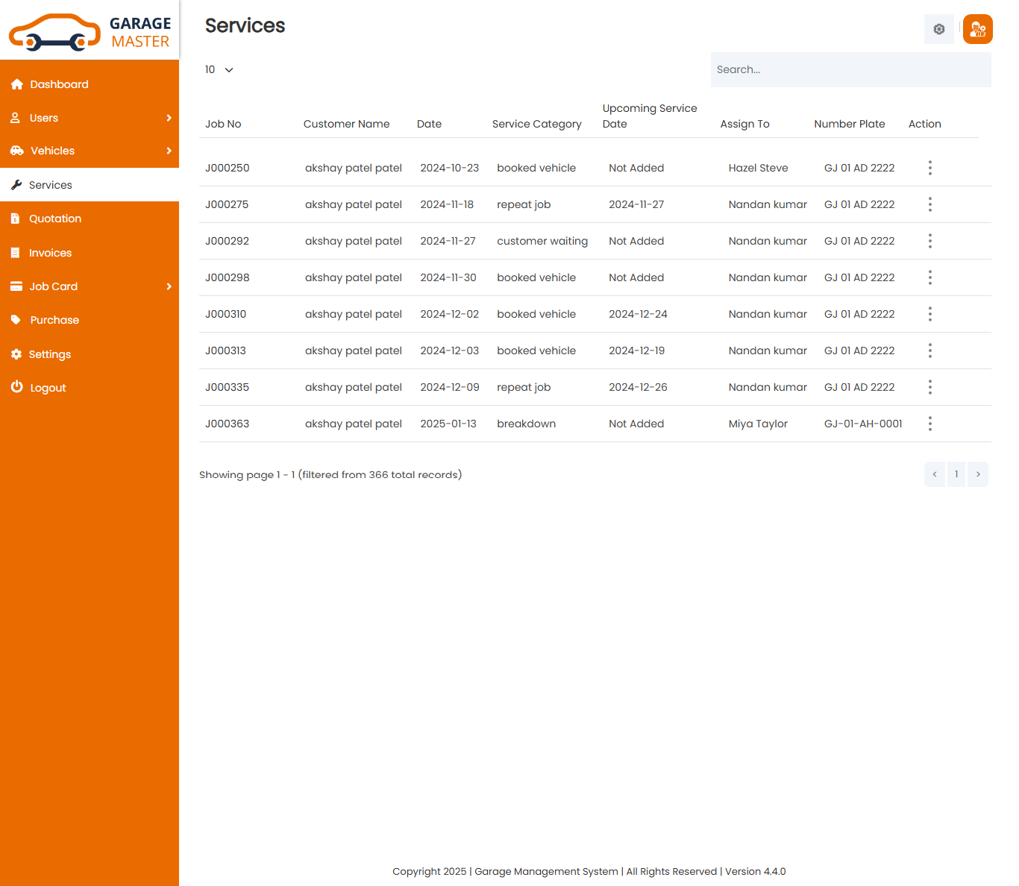
Task: Open action menu for job J000250
Action: click(929, 168)
